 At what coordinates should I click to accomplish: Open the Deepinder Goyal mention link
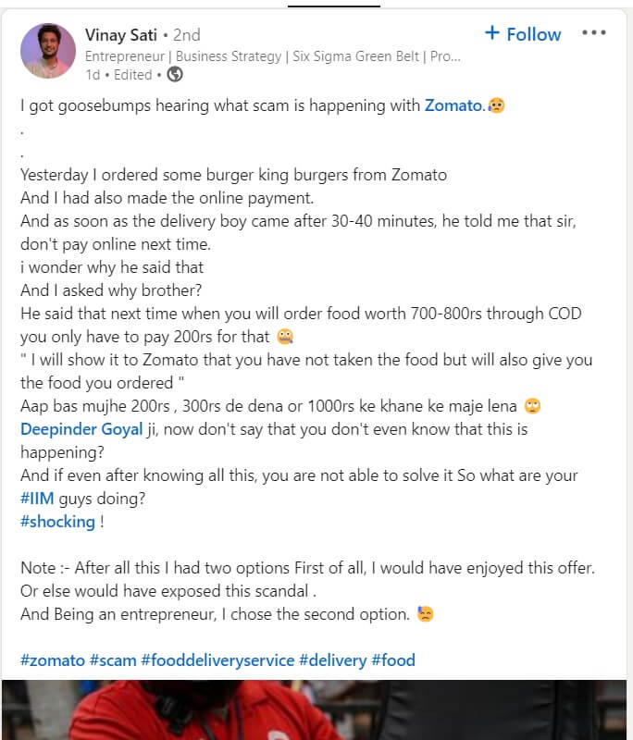click(x=81, y=429)
